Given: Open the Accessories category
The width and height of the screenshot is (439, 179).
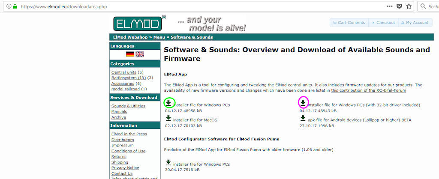Looking at the screenshot, I should point(123,84).
